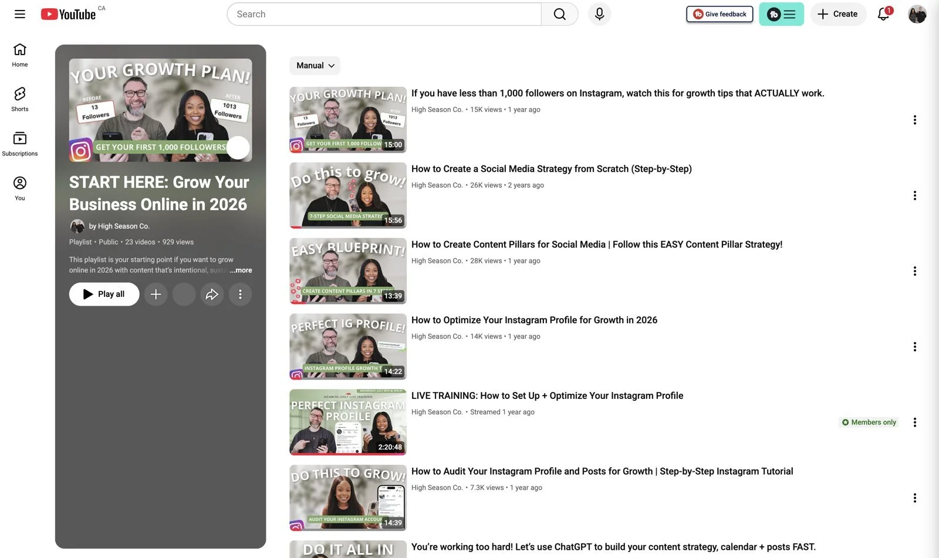939x558 pixels.
Task: Open the hamburger guide menu
Action: [20, 14]
